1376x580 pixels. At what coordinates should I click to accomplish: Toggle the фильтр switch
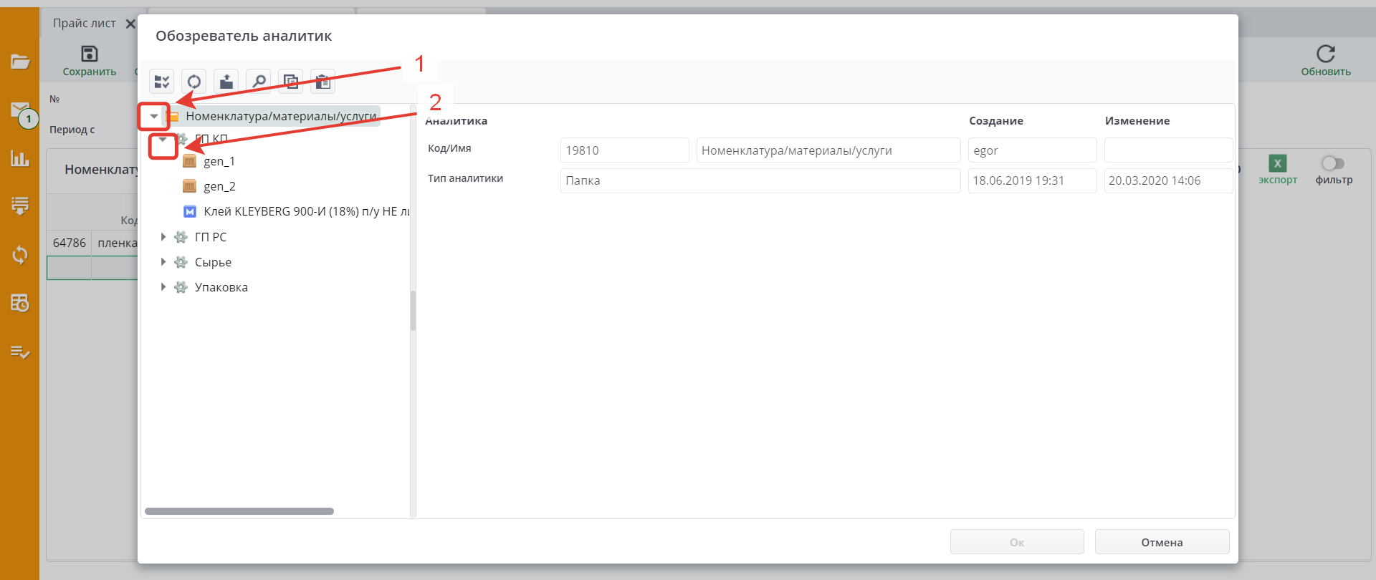(x=1333, y=163)
